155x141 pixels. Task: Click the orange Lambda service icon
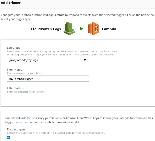pyautogui.click(x=94, y=29)
